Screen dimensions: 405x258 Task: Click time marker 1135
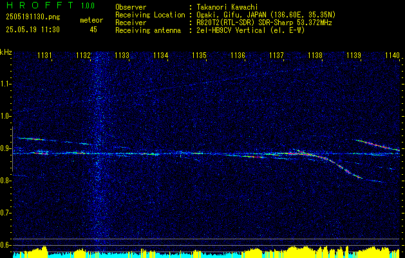click(200, 55)
